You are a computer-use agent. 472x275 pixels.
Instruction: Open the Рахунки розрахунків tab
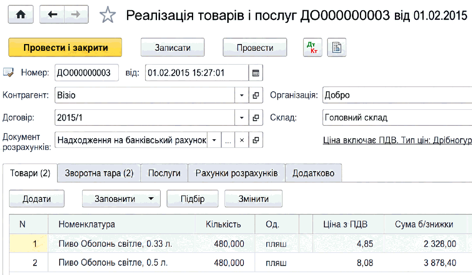point(237,173)
